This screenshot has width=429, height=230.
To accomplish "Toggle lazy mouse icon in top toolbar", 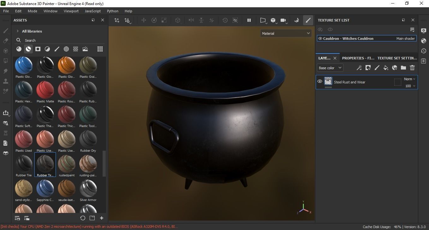I will tap(225, 20).
